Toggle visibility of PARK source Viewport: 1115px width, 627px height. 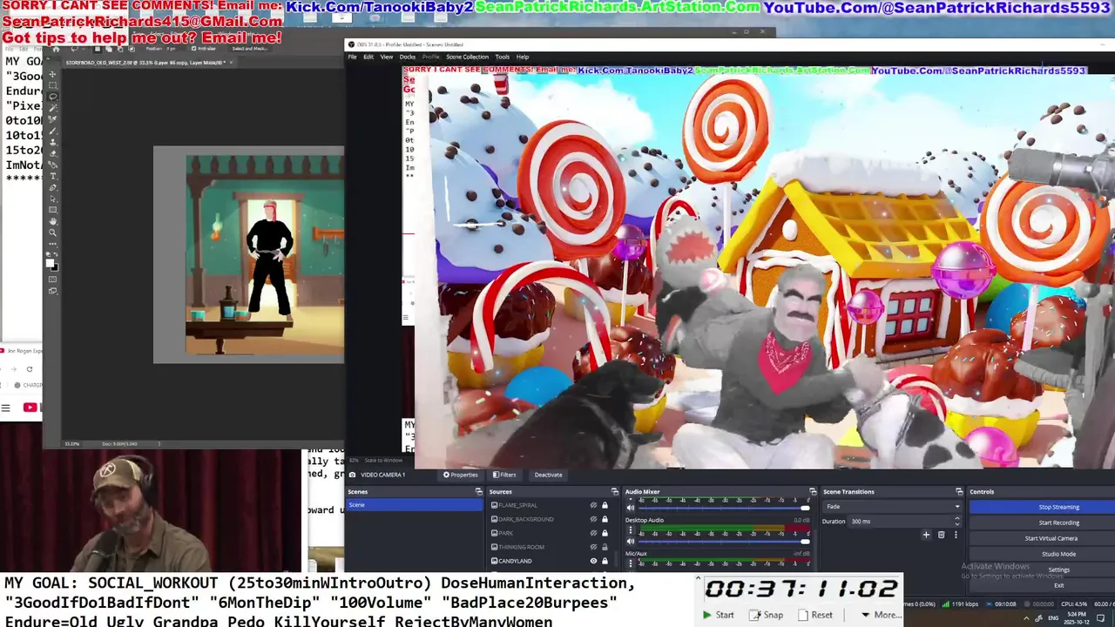point(593,533)
